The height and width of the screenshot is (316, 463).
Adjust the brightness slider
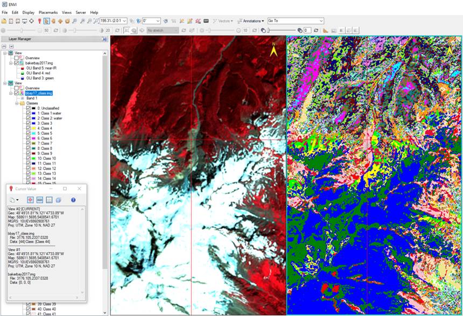click(22, 31)
